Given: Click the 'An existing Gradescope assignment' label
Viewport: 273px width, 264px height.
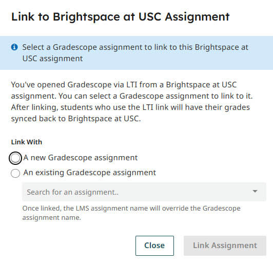Looking at the screenshot, I should pyautogui.click(x=90, y=173).
